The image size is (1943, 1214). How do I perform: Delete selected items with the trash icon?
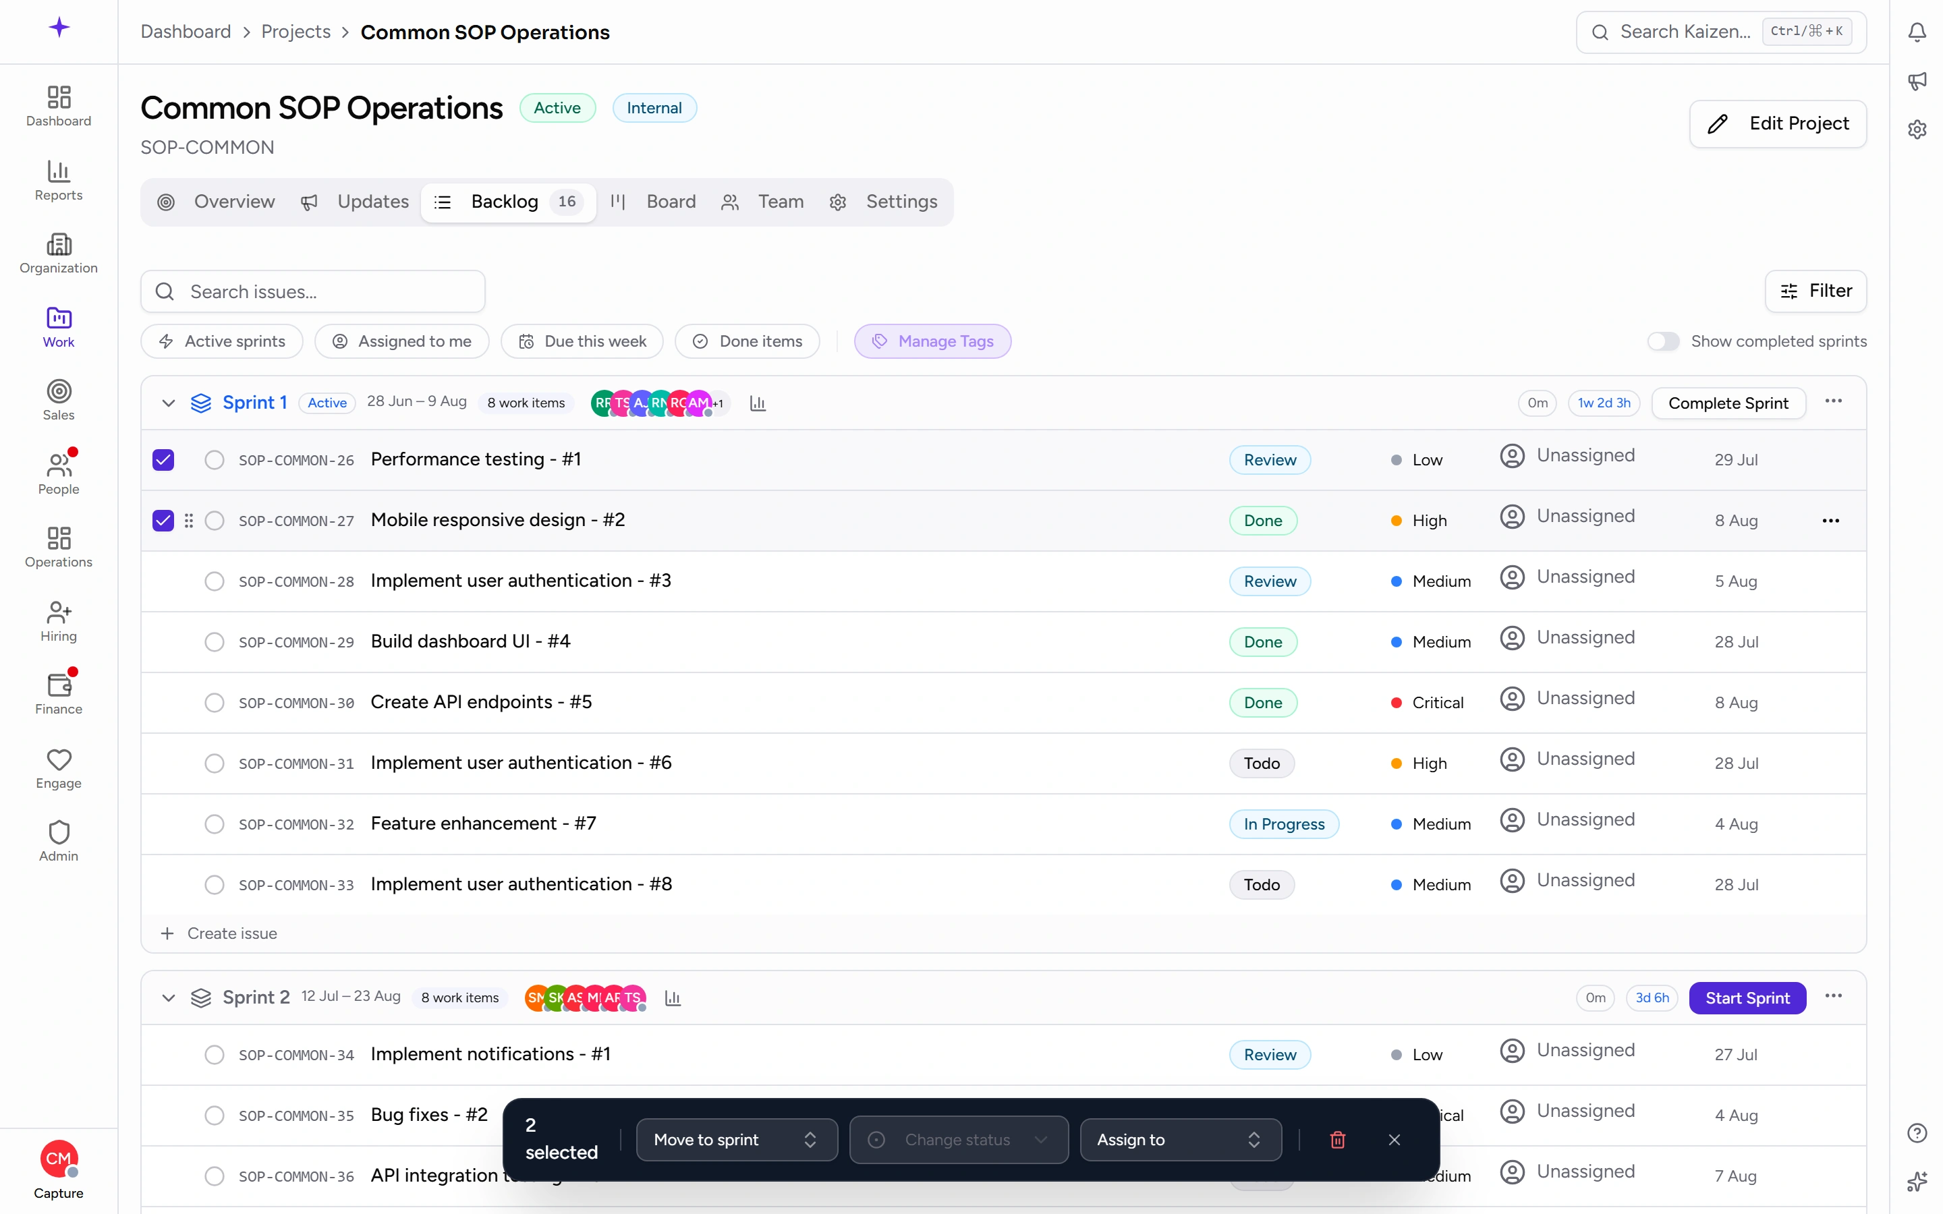pos(1338,1139)
